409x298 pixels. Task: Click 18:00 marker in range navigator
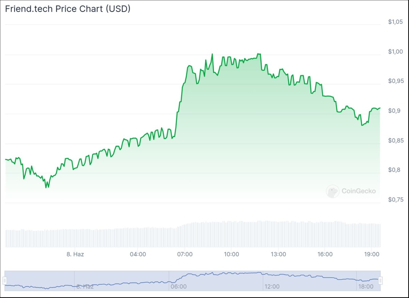tap(365, 286)
